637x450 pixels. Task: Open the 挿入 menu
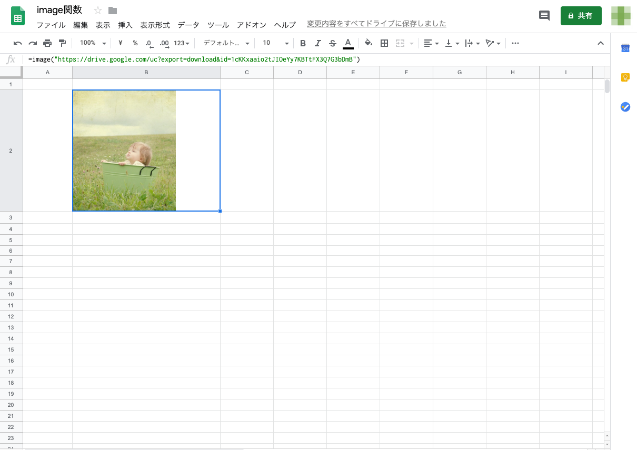(x=125, y=25)
